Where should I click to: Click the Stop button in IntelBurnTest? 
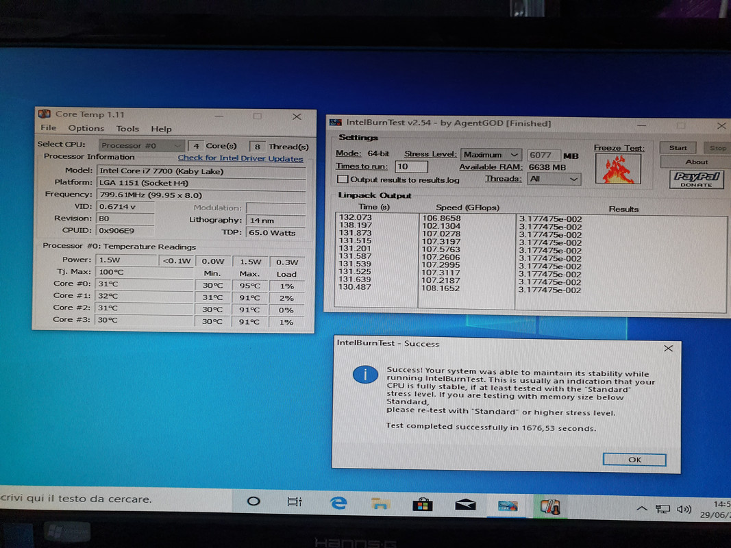click(x=717, y=148)
